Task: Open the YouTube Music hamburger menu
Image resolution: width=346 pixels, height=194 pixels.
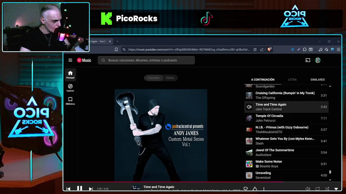Action: [70, 60]
